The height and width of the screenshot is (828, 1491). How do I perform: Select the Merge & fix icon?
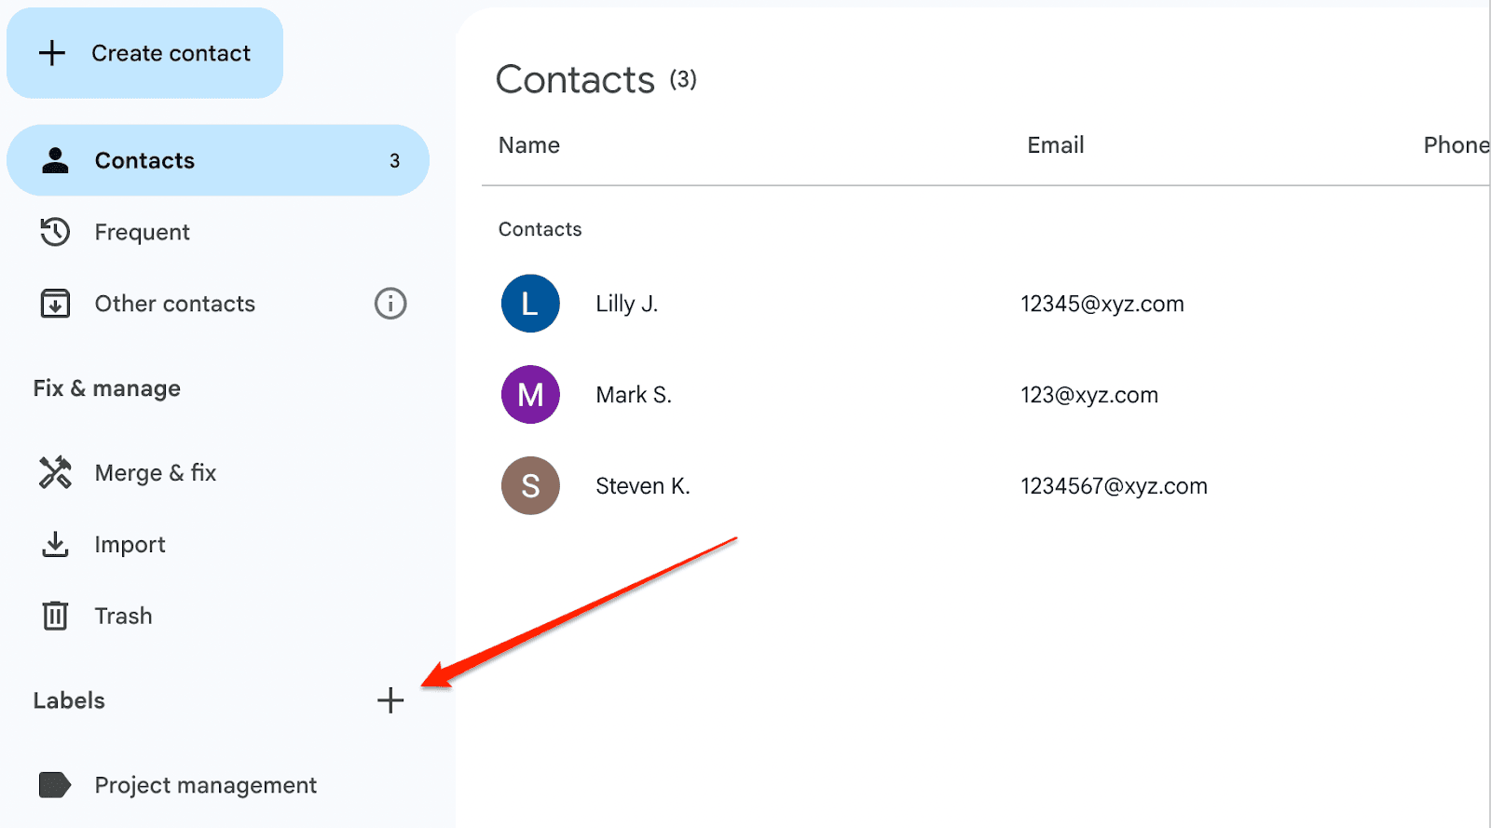pos(55,472)
